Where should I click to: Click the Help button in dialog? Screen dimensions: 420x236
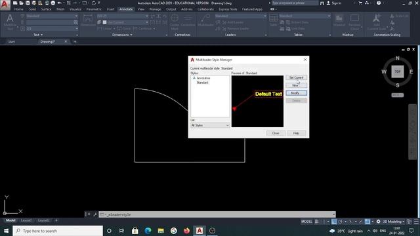[296, 133]
